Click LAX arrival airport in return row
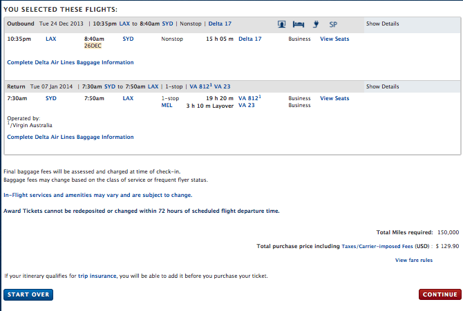 pyautogui.click(x=128, y=98)
